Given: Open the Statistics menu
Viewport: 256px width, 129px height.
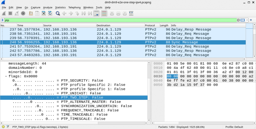Looking at the screenshot, I should 60,7.
